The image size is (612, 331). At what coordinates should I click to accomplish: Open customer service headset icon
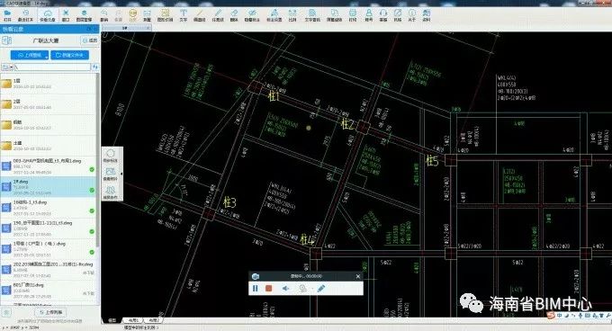[383, 15]
